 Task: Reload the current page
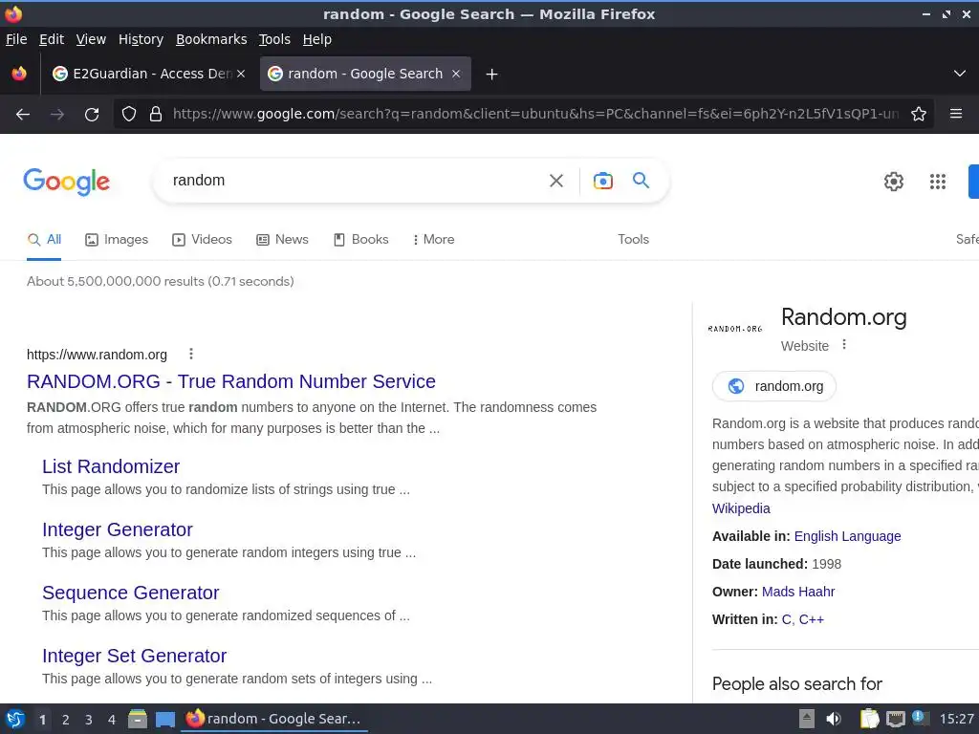[92, 115]
